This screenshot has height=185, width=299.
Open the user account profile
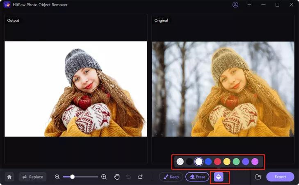[235, 5]
